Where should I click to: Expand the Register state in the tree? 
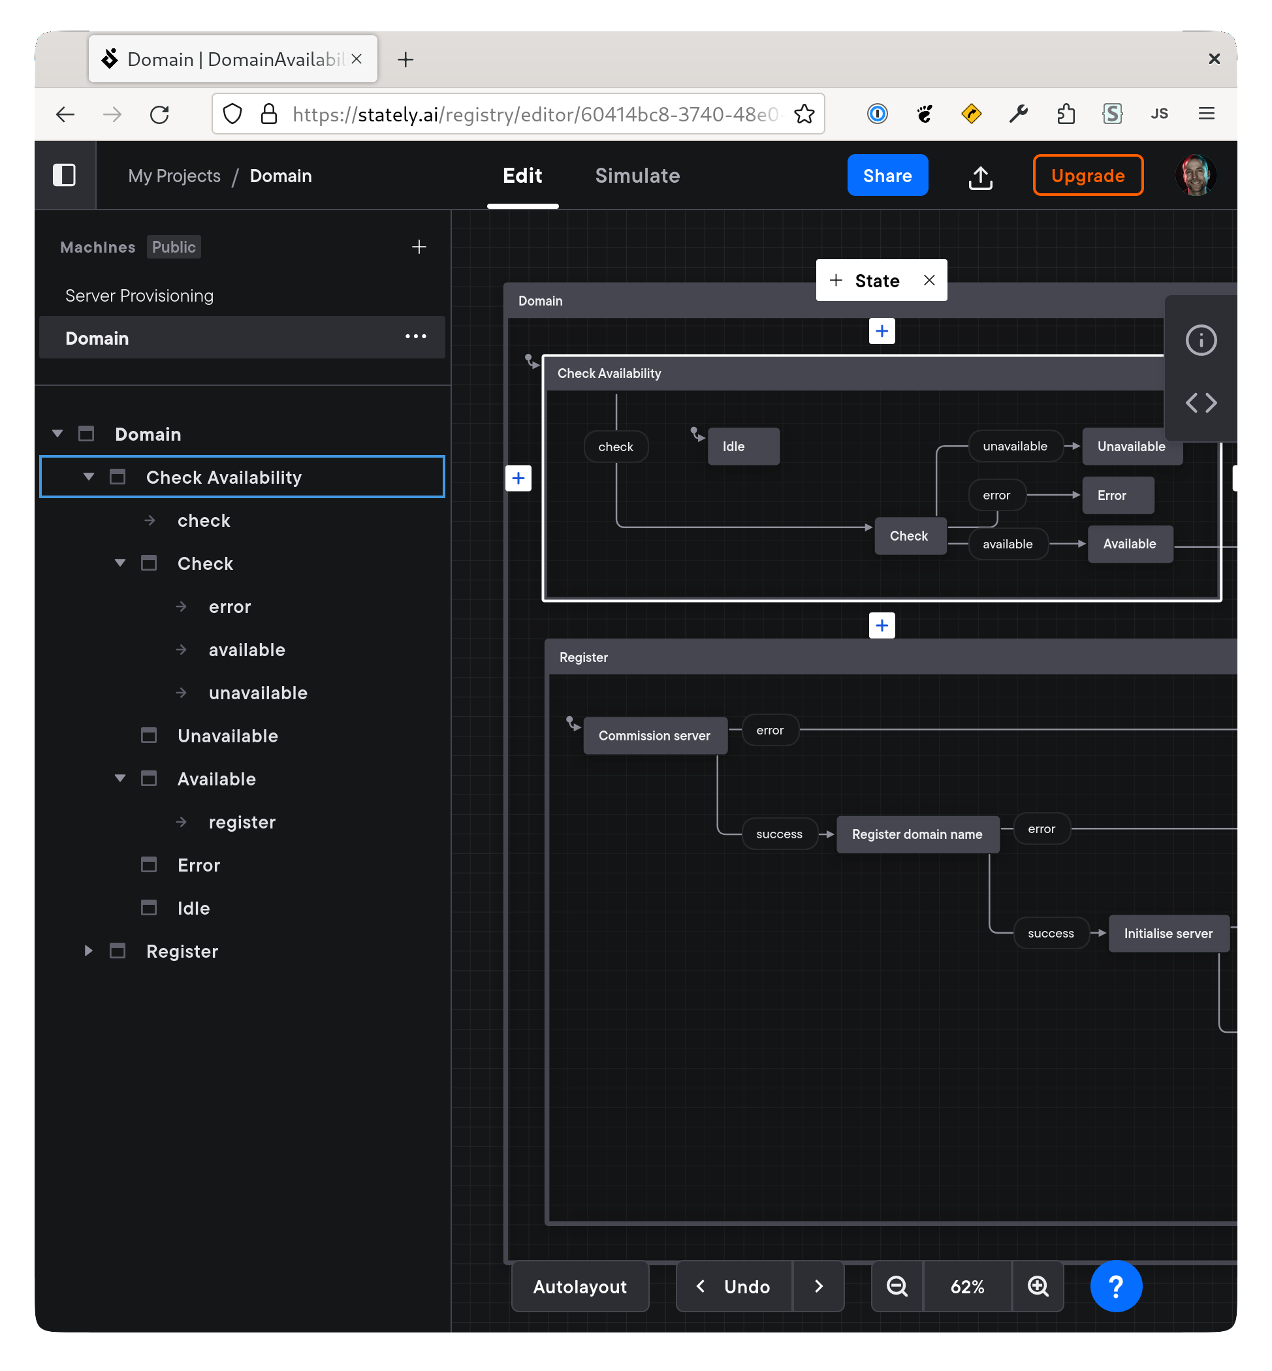87,951
